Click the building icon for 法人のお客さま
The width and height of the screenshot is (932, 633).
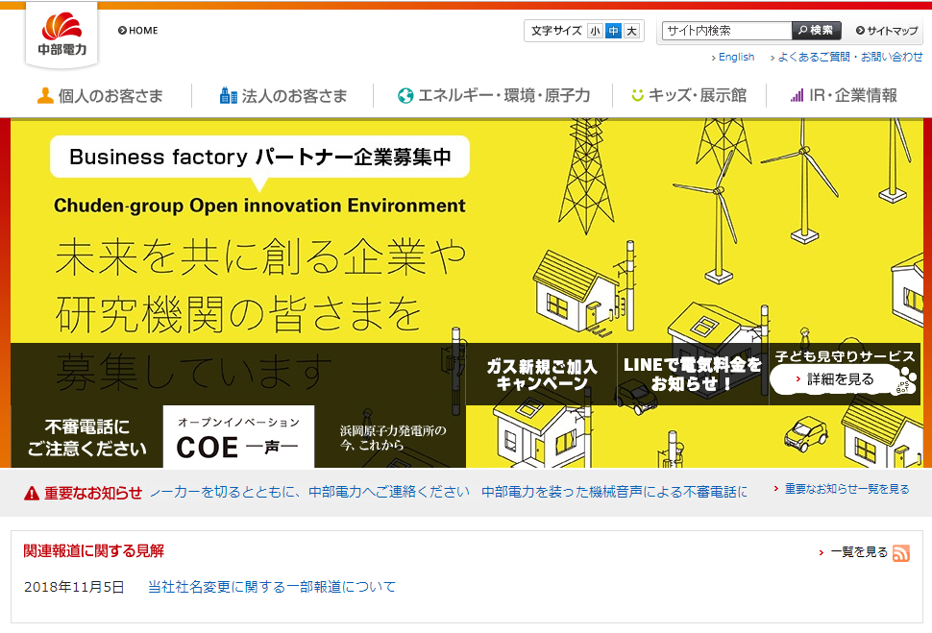point(229,95)
